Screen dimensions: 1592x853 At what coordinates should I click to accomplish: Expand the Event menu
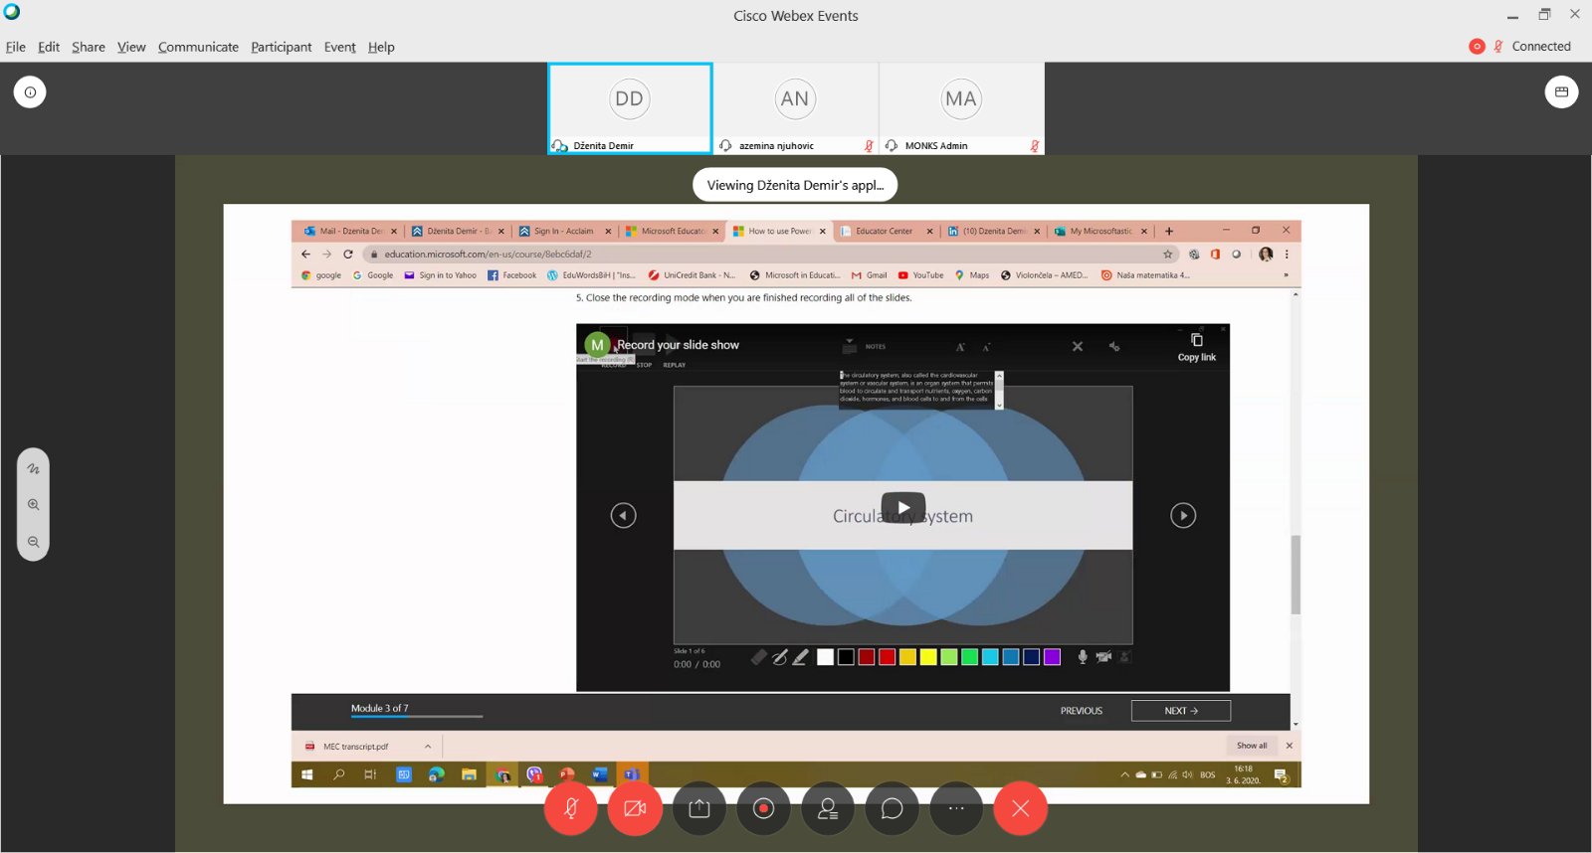click(x=339, y=47)
